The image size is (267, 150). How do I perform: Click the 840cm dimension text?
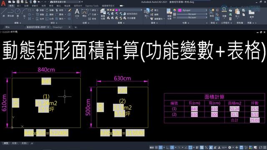pyautogui.click(x=46, y=70)
